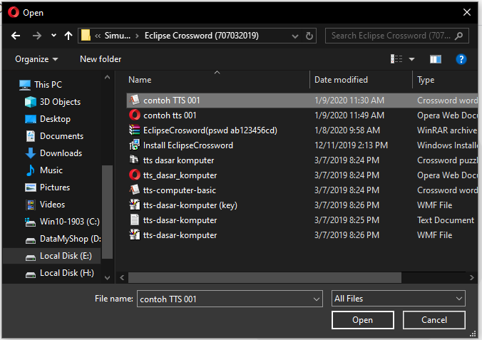Open Help with the question mark icon
The height and width of the screenshot is (340, 482).
tap(461, 59)
